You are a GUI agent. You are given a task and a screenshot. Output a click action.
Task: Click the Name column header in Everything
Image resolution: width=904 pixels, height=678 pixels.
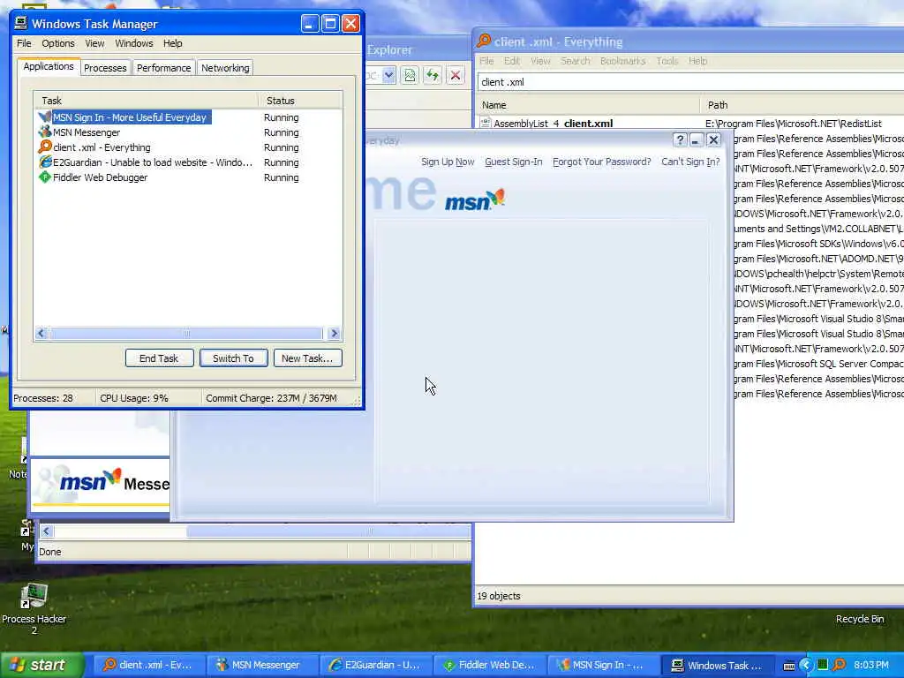[588, 105]
